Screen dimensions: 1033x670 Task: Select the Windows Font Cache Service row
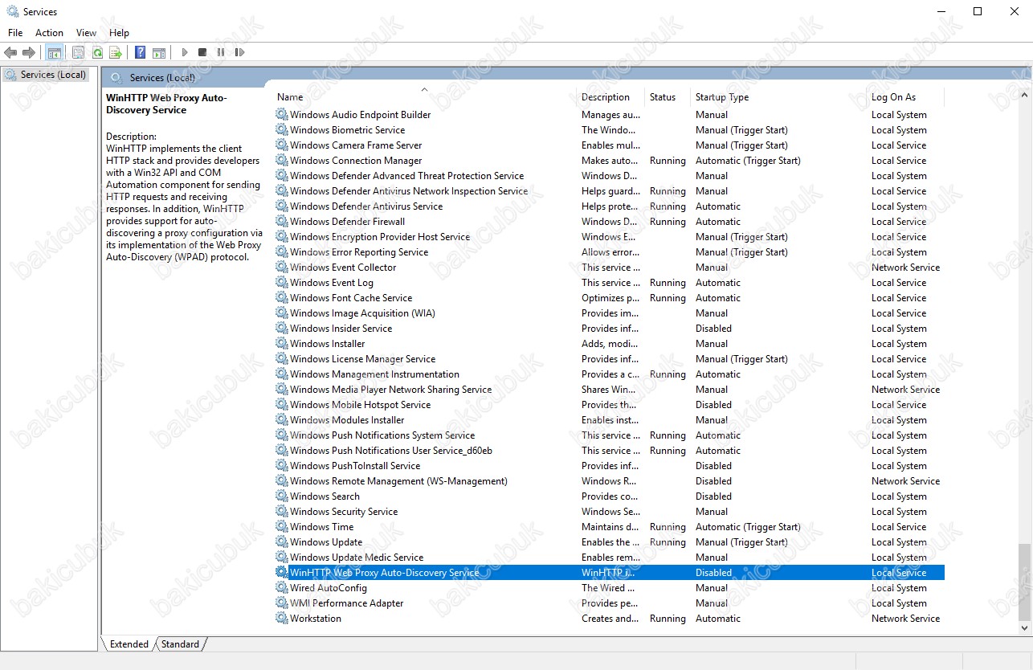[x=610, y=298]
